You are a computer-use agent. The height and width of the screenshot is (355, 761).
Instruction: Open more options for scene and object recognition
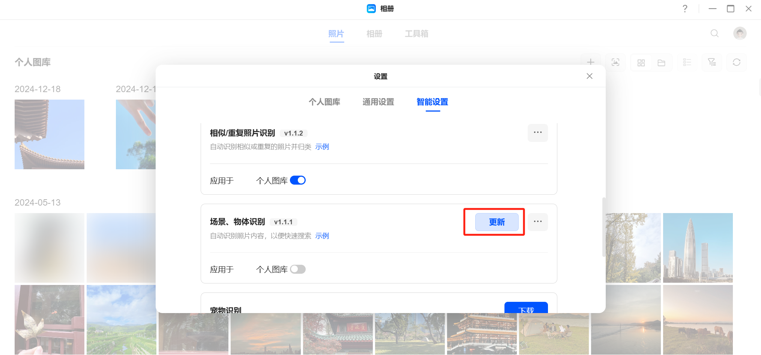538,222
